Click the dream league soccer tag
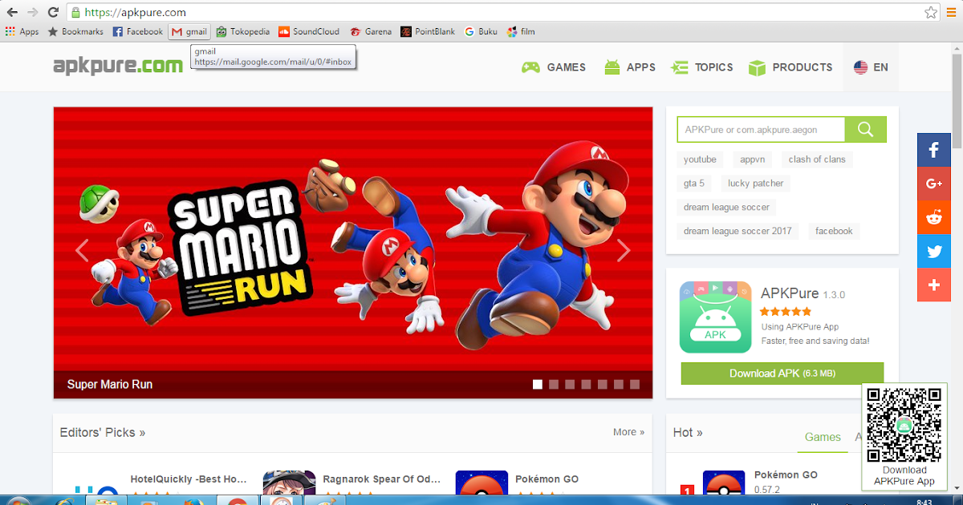The image size is (963, 505). click(726, 208)
